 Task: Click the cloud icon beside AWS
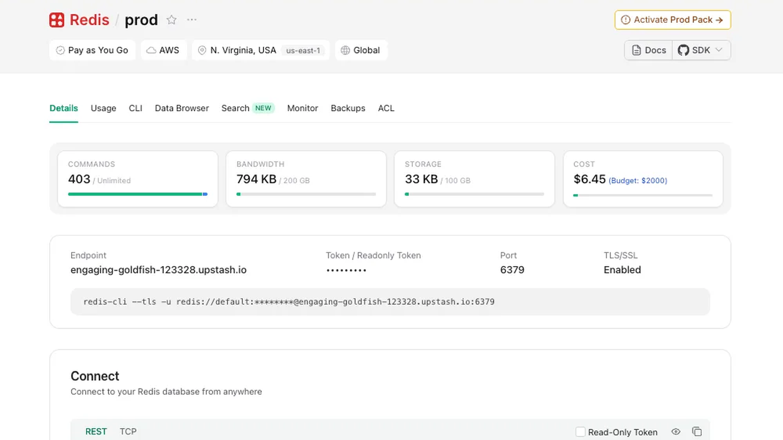click(x=151, y=50)
